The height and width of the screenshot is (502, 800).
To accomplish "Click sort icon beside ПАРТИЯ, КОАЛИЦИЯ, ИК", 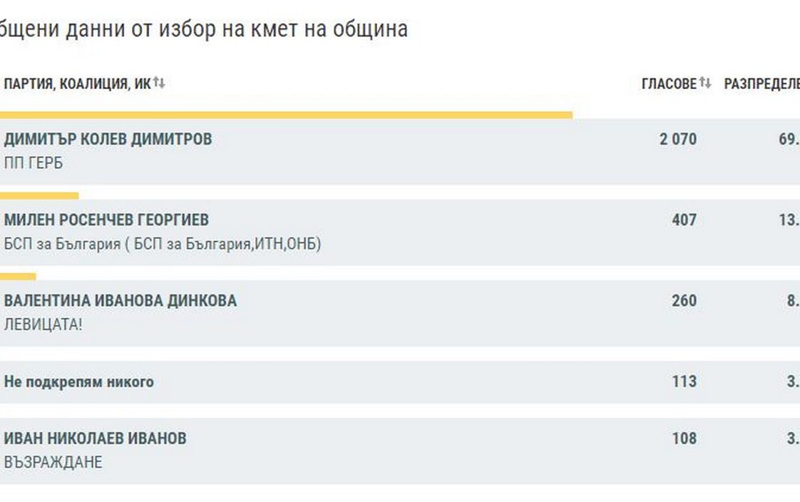I will pyautogui.click(x=159, y=83).
